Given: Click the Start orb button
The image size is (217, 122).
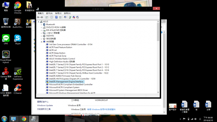Looking at the screenshot, I should pyautogui.click(x=4, y=119).
